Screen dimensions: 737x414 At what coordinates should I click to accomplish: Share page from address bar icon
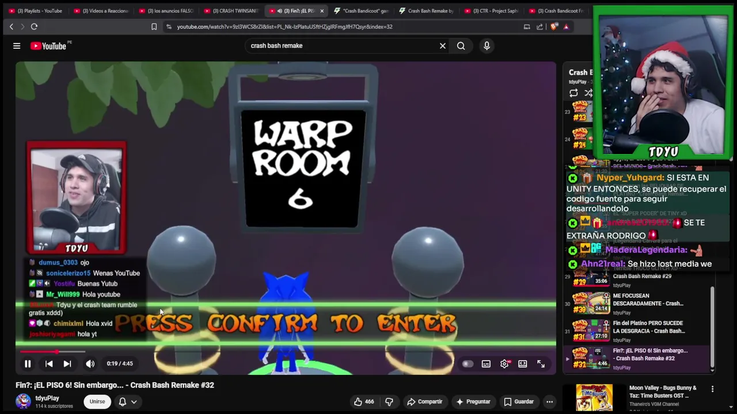click(540, 26)
